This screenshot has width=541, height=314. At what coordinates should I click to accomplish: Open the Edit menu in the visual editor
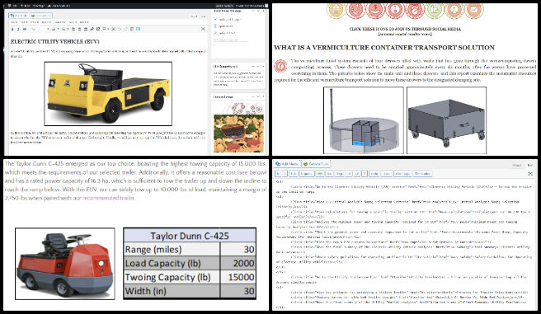click(24, 22)
